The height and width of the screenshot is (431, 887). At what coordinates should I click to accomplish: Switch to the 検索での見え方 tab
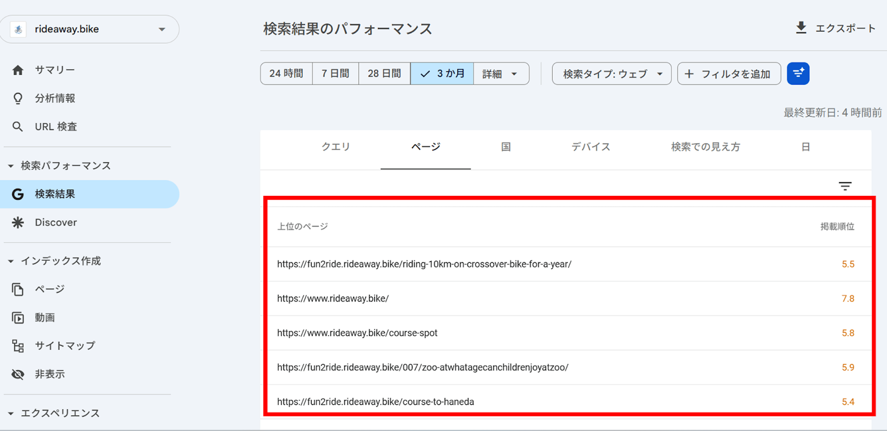point(706,147)
